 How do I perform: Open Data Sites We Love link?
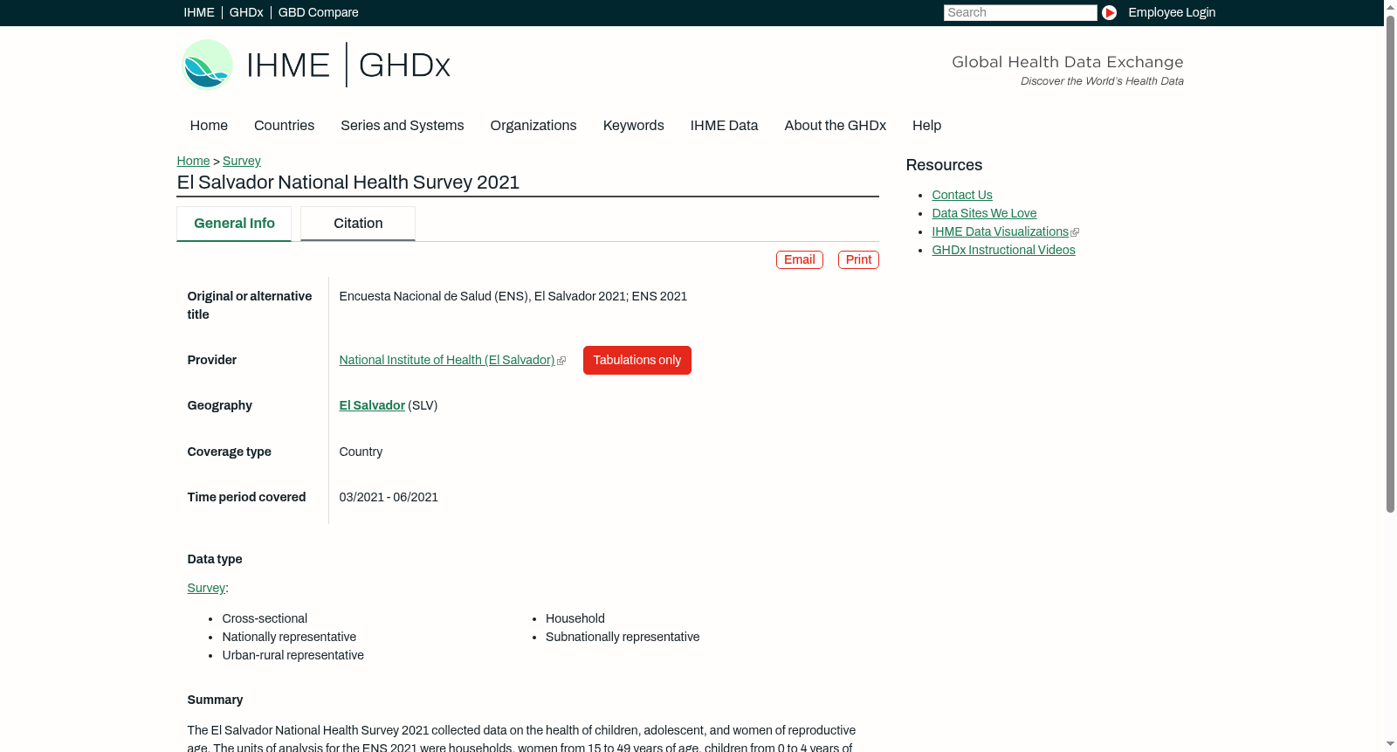pyautogui.click(x=983, y=213)
